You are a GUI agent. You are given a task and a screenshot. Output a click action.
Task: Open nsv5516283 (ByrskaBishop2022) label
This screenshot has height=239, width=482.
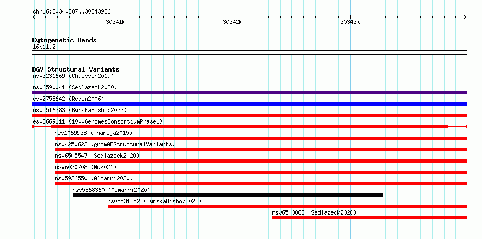tap(80, 110)
